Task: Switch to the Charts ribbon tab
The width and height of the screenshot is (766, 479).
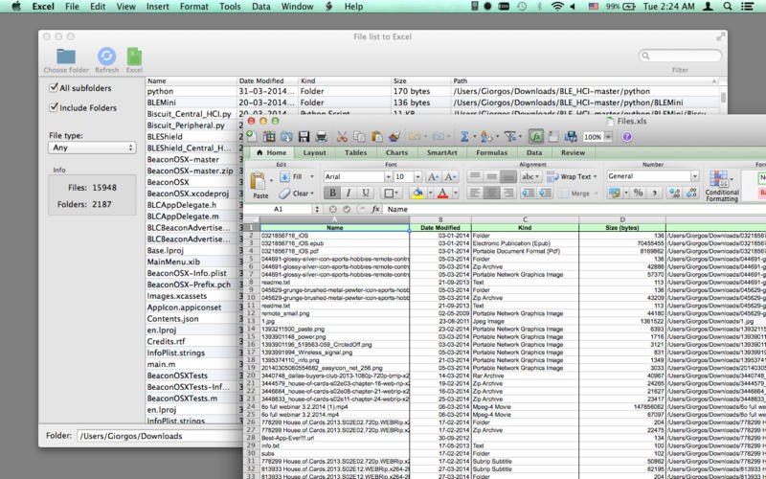Action: (396, 152)
